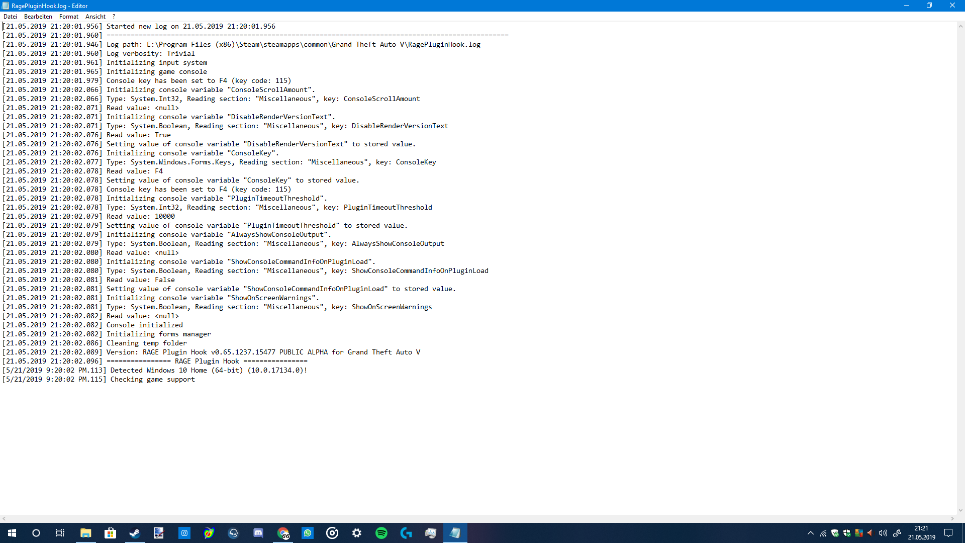The width and height of the screenshot is (965, 543).
Task: Click the vertical scrollbar down arrow
Action: point(960,510)
